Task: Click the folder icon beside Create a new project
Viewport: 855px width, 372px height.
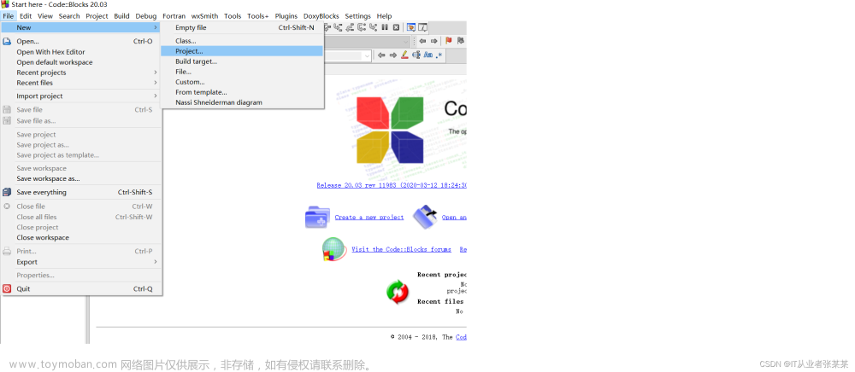Action: point(317,217)
